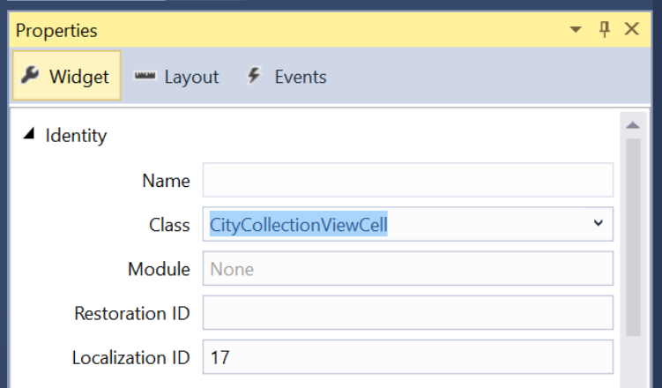Close the Properties panel
Viewport: 662px width, 388px height.
[632, 29]
